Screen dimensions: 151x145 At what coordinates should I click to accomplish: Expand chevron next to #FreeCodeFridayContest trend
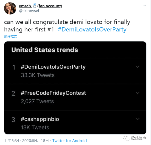[137, 93]
